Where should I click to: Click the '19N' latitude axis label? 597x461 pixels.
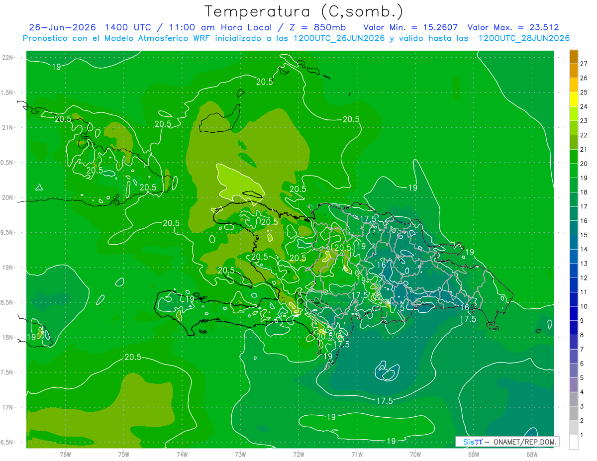(8, 268)
